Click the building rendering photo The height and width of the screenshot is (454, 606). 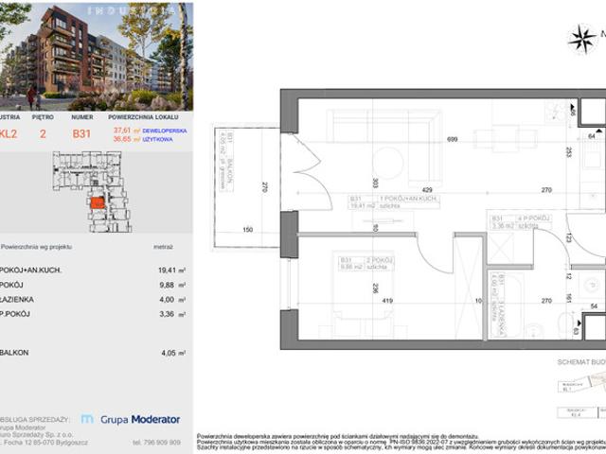[x=97, y=57]
